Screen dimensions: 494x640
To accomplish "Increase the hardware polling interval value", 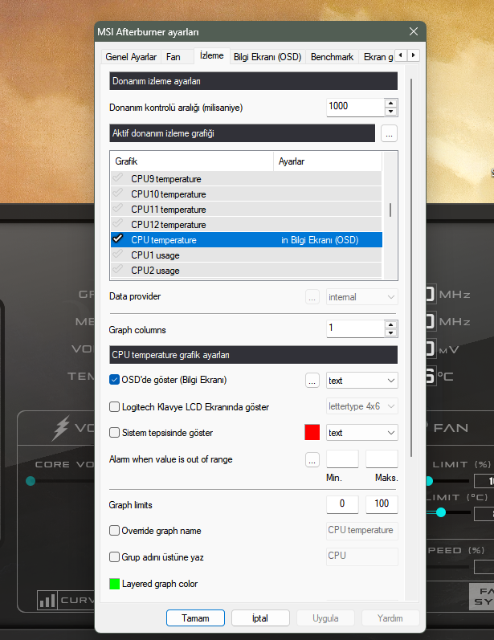I will pos(390,104).
